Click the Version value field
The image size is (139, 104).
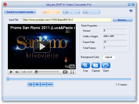tap(115, 31)
